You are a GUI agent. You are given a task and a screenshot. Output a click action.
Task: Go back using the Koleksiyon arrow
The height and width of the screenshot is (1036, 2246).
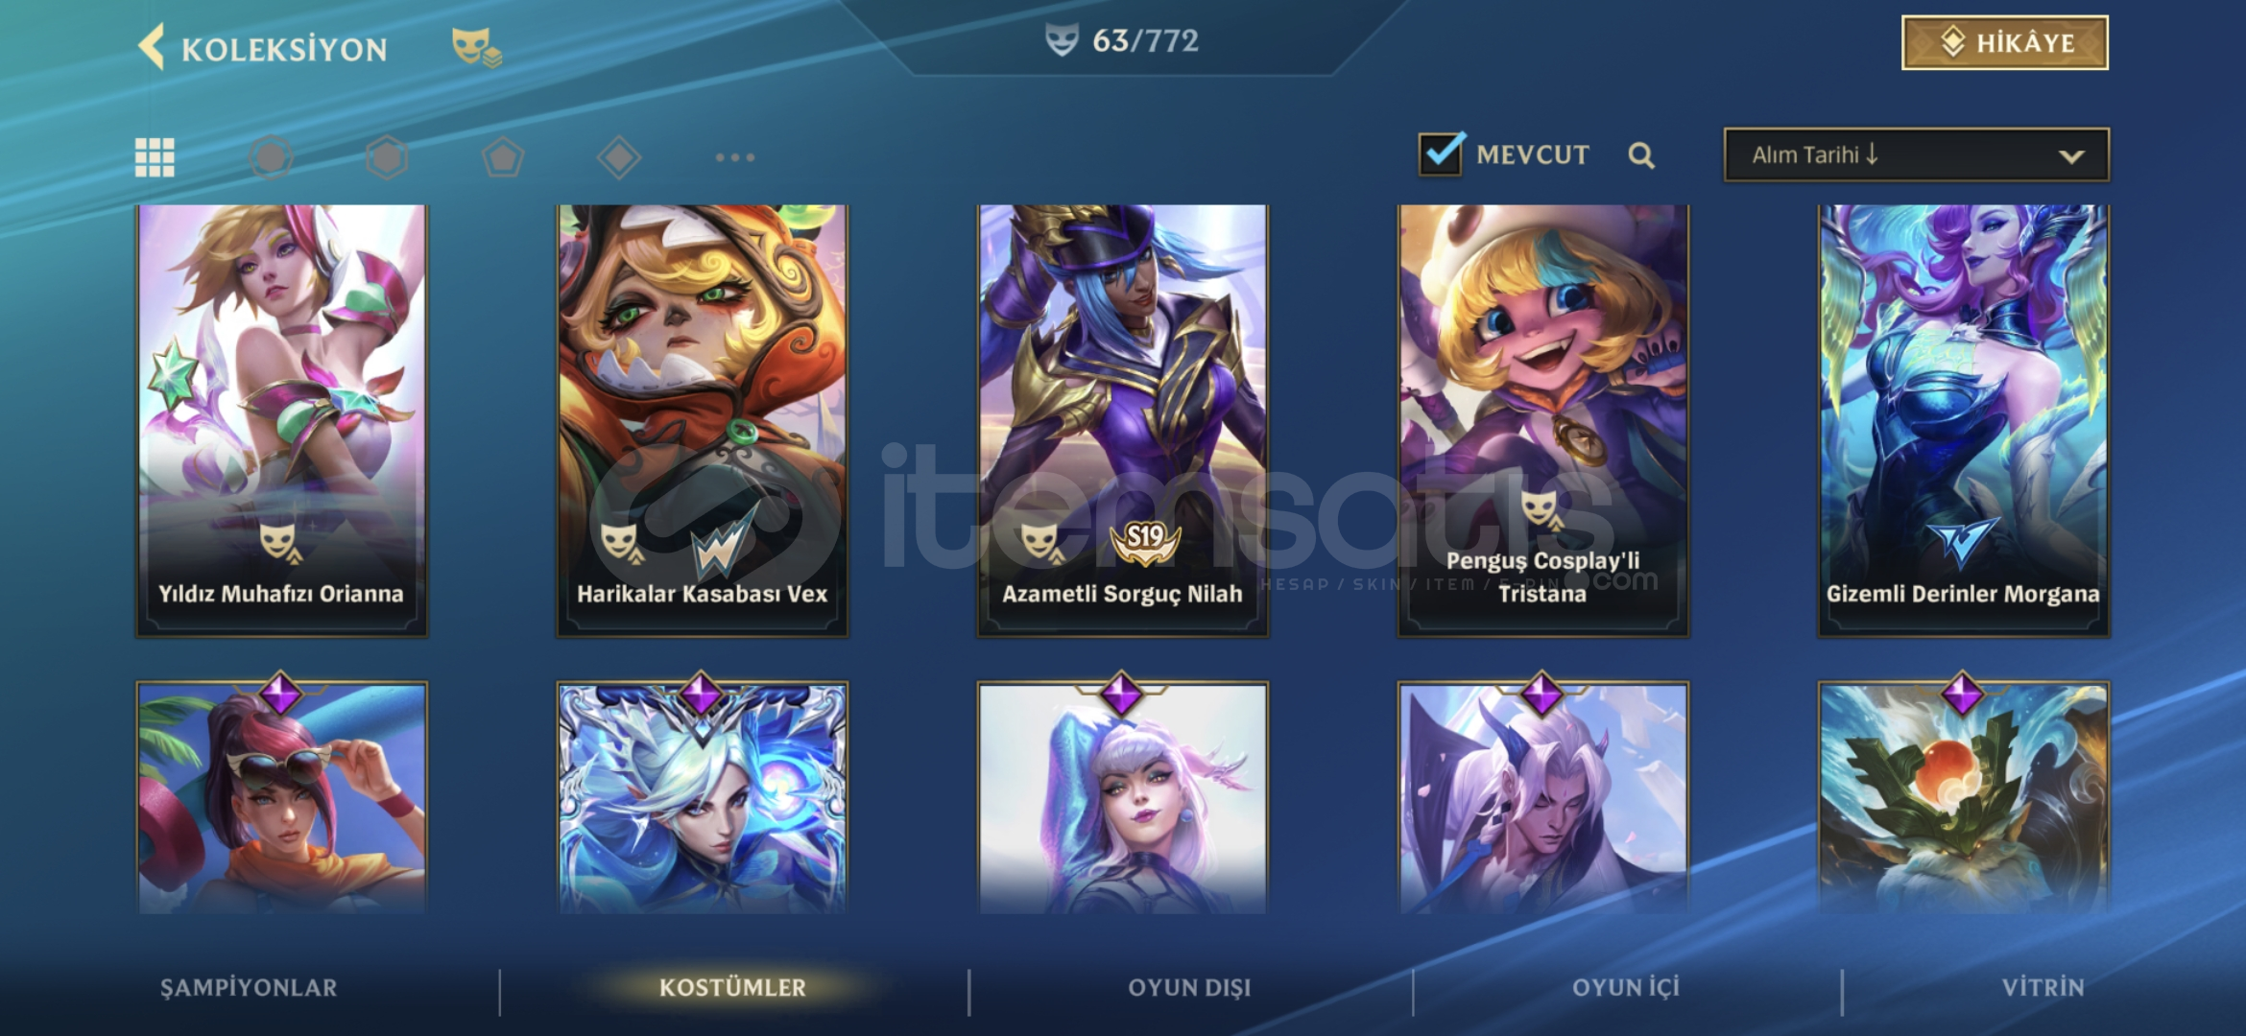[152, 47]
